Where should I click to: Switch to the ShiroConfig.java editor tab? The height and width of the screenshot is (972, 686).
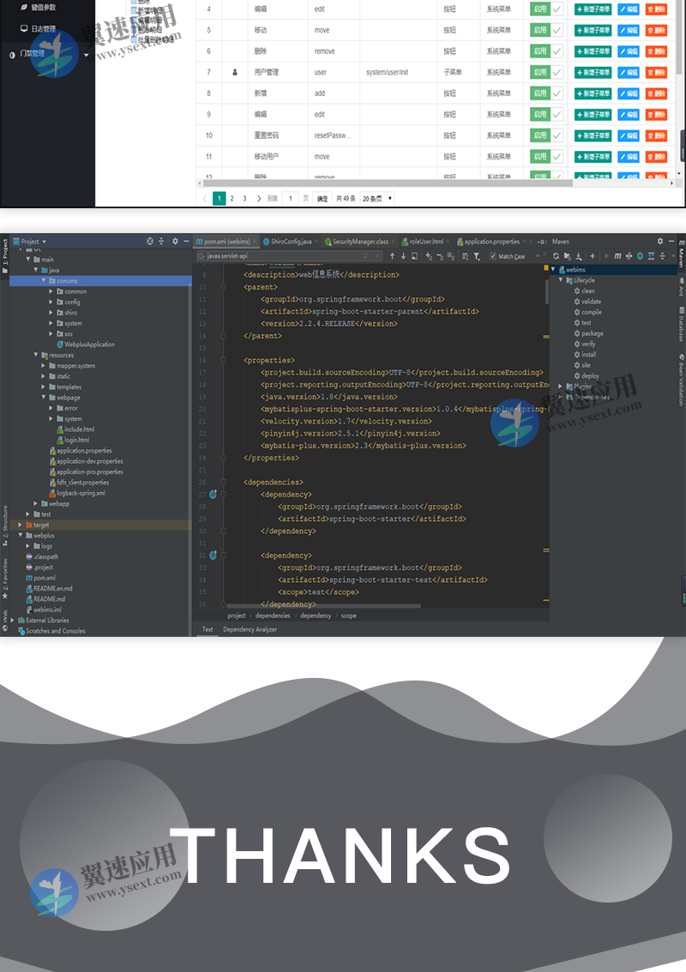click(291, 242)
